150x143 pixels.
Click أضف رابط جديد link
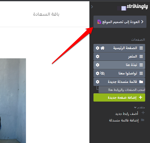(x=127, y=114)
